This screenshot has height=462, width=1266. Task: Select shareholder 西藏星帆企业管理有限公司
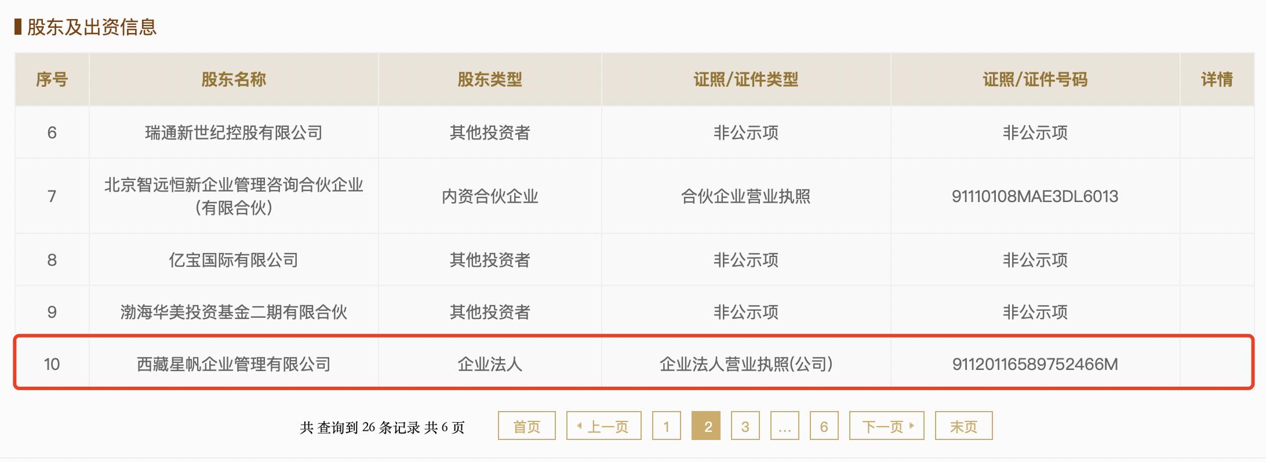[234, 364]
